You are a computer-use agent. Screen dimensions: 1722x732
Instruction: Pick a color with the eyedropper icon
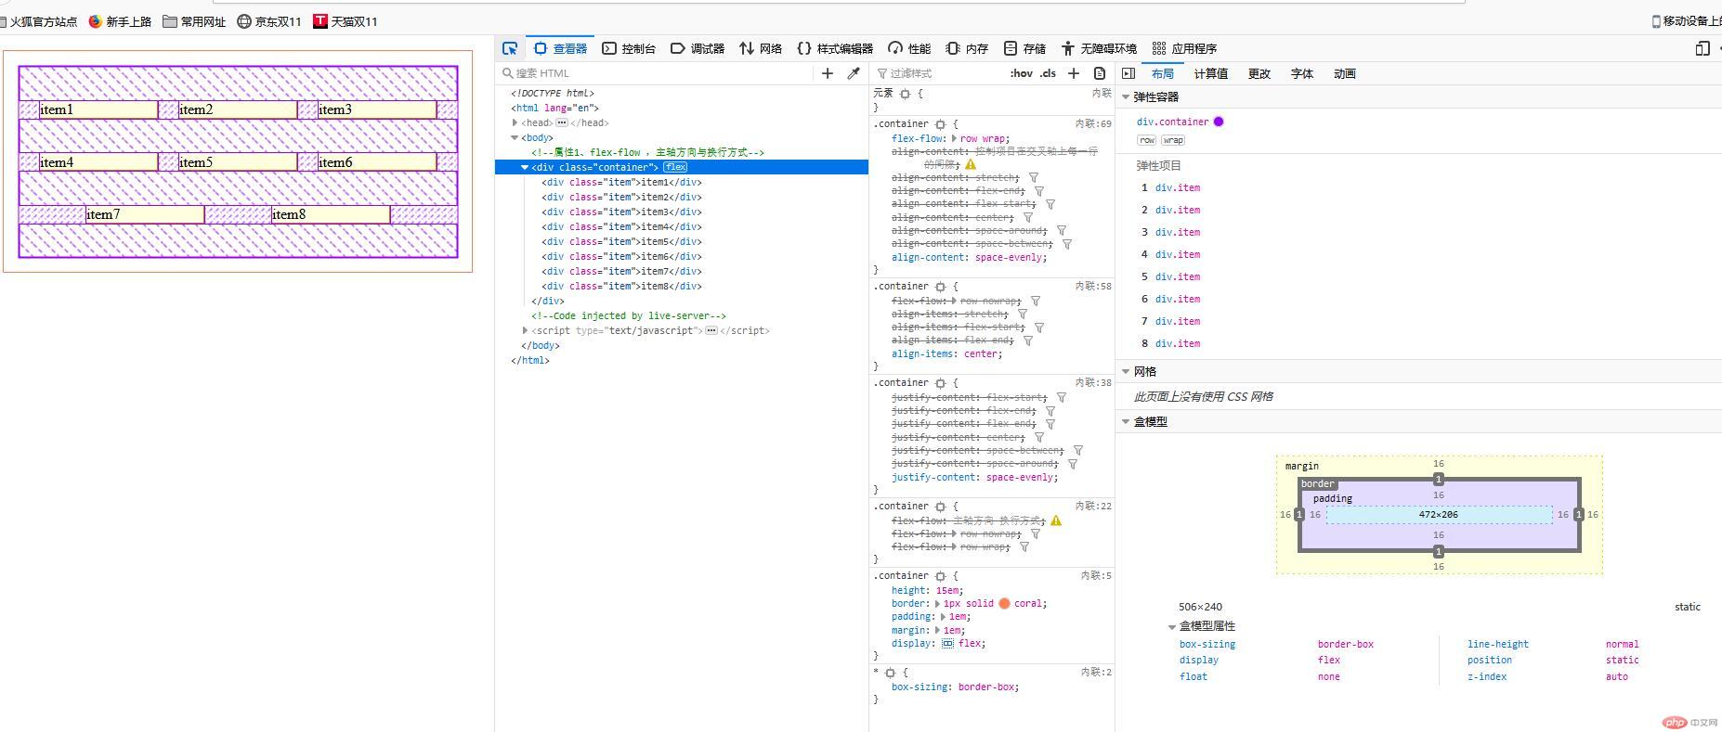[854, 73]
